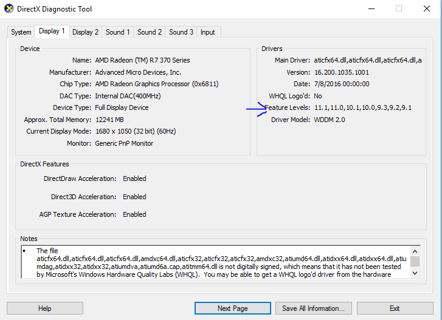Click the 'Approx. Total Memory:' label

[x=58, y=120]
